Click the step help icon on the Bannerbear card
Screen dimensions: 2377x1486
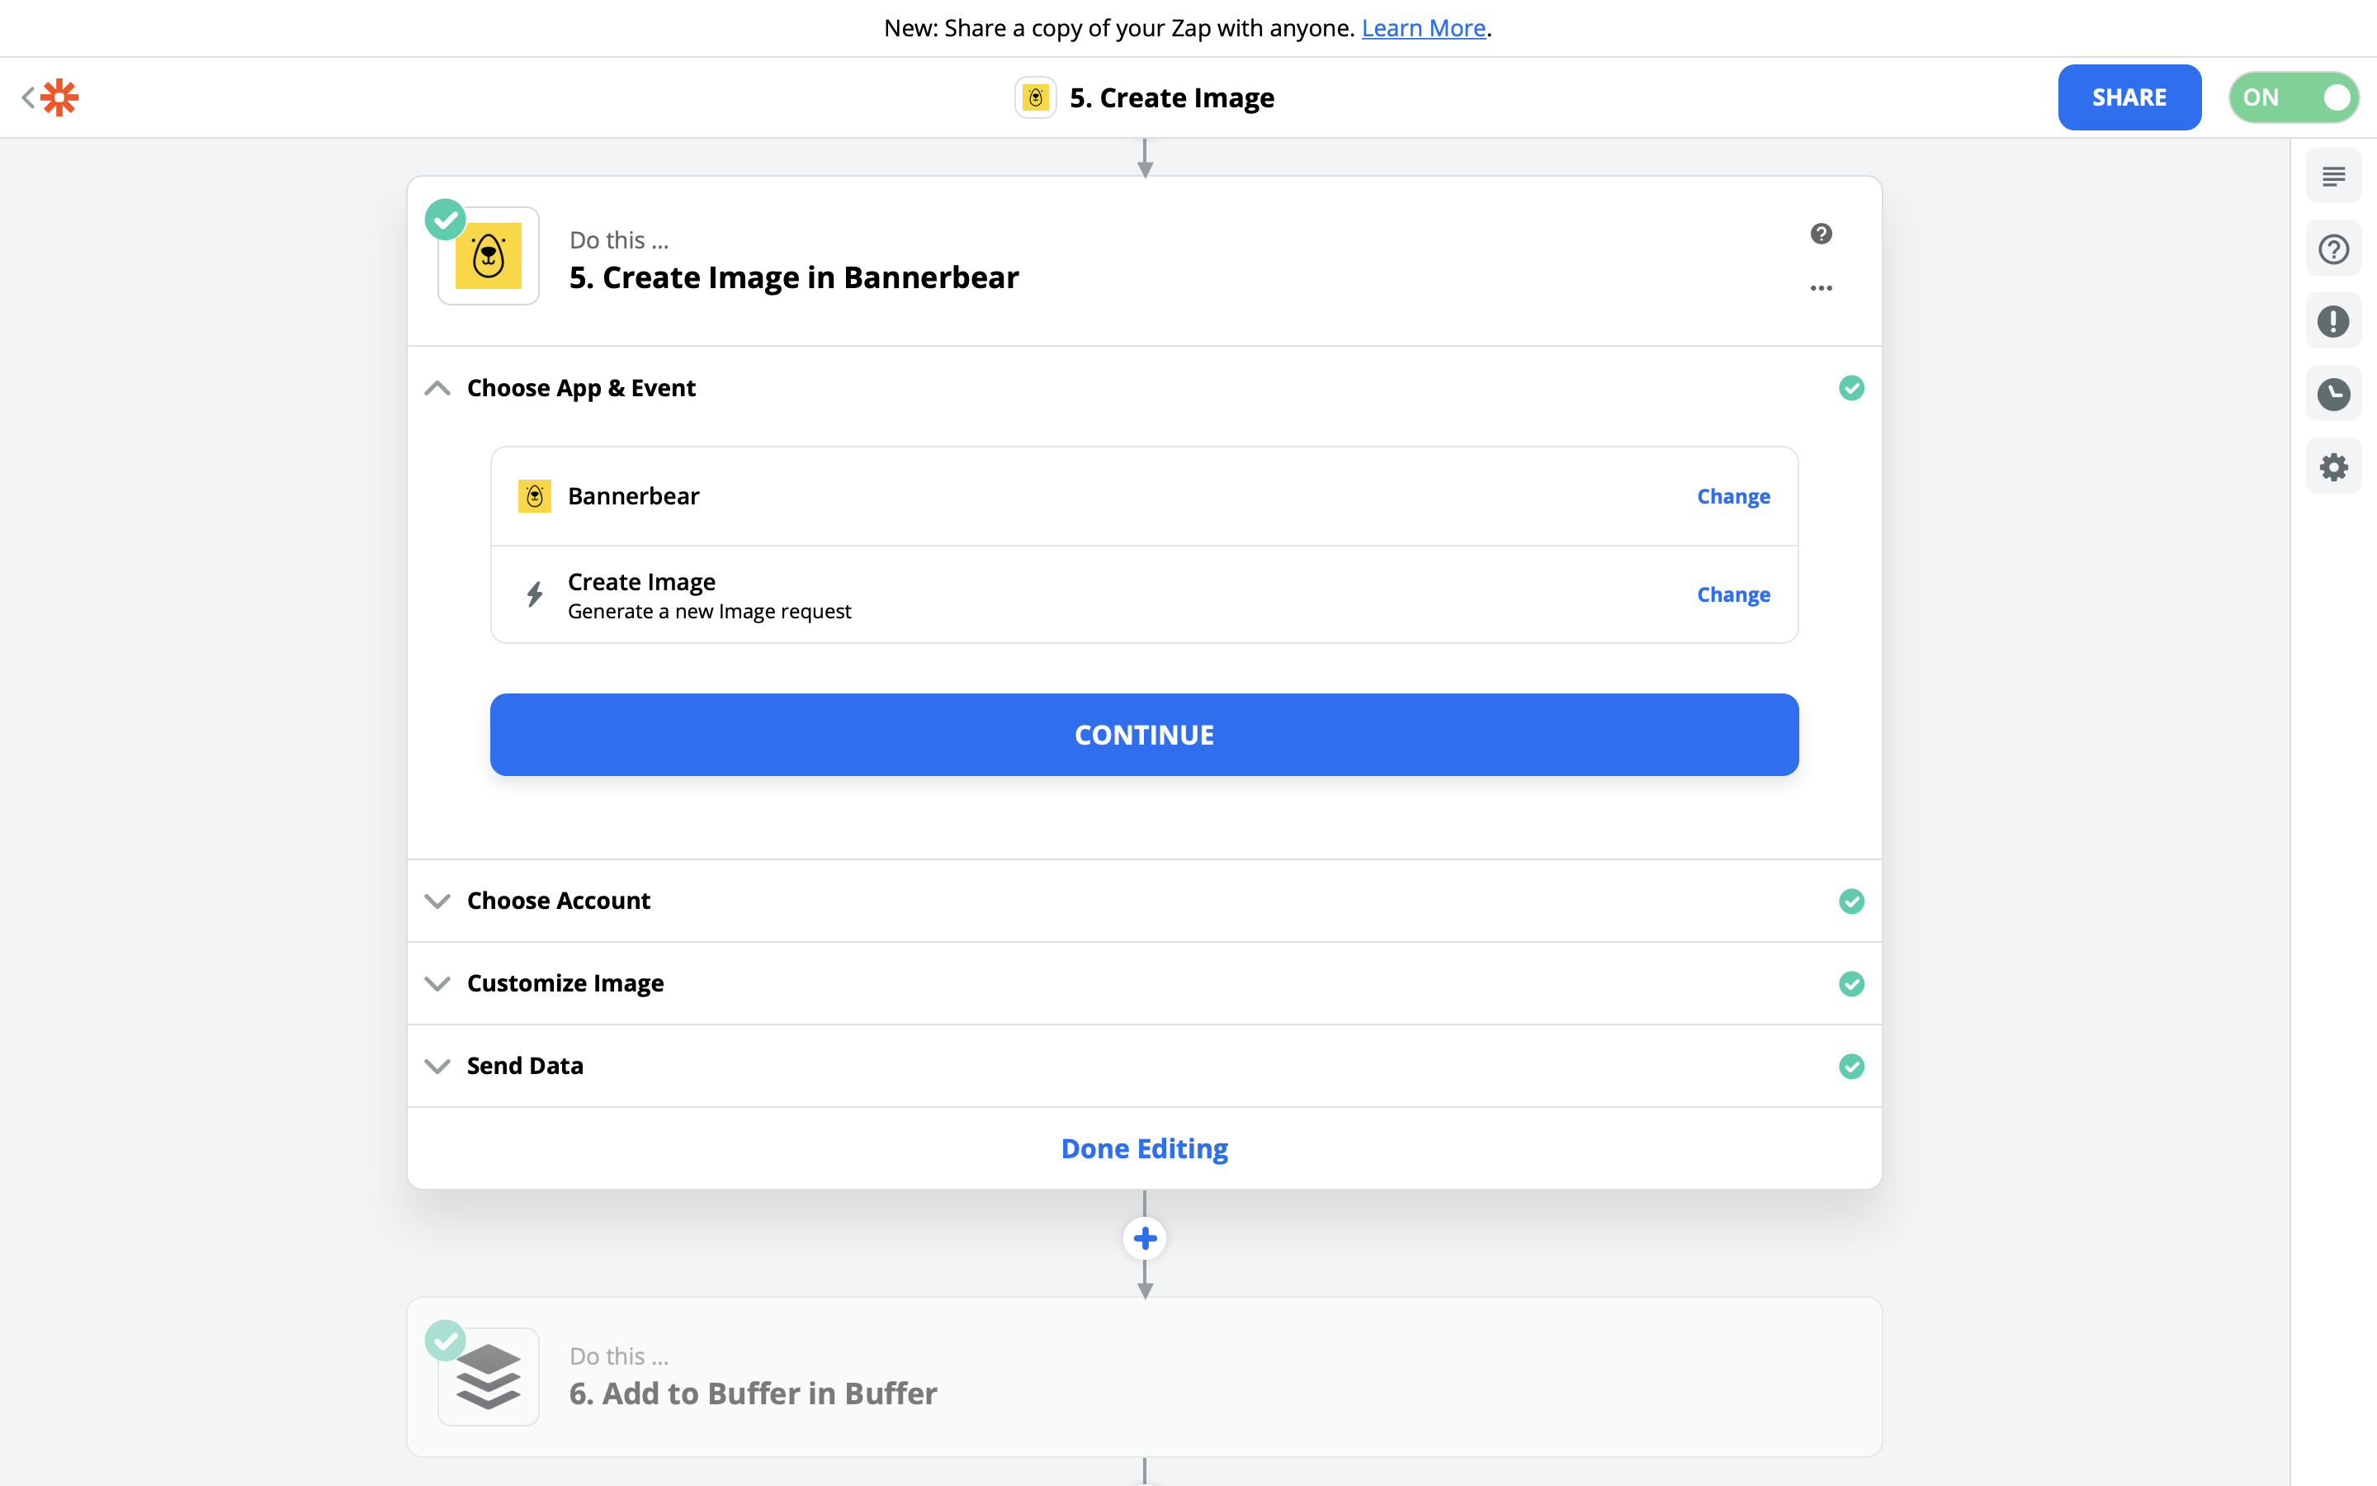point(1820,234)
